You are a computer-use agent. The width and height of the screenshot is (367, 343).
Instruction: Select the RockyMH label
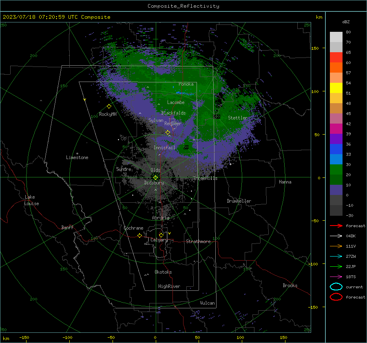click(x=108, y=114)
